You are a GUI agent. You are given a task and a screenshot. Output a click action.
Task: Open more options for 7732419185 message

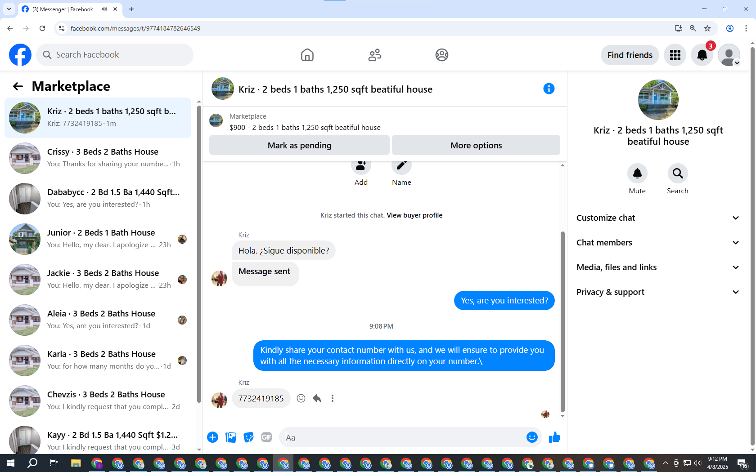tap(333, 398)
